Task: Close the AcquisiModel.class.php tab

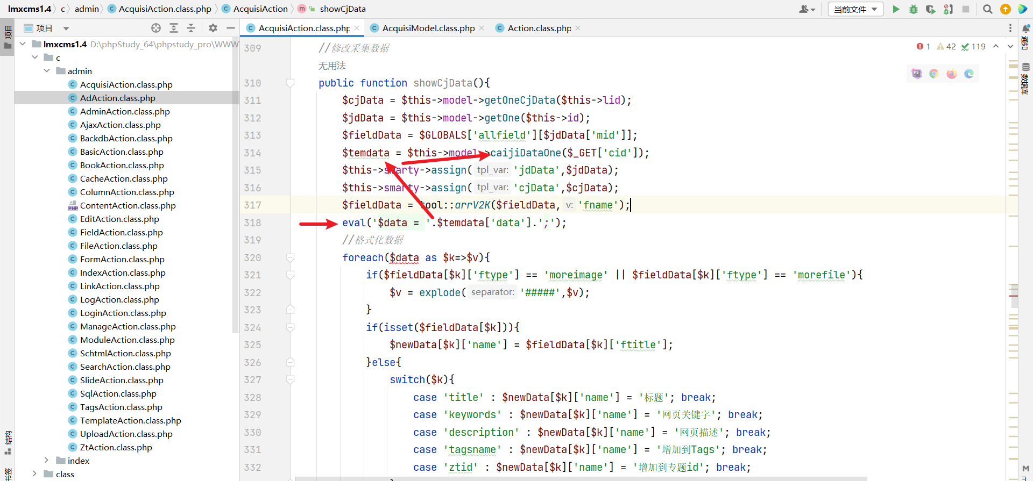Action: [482, 28]
